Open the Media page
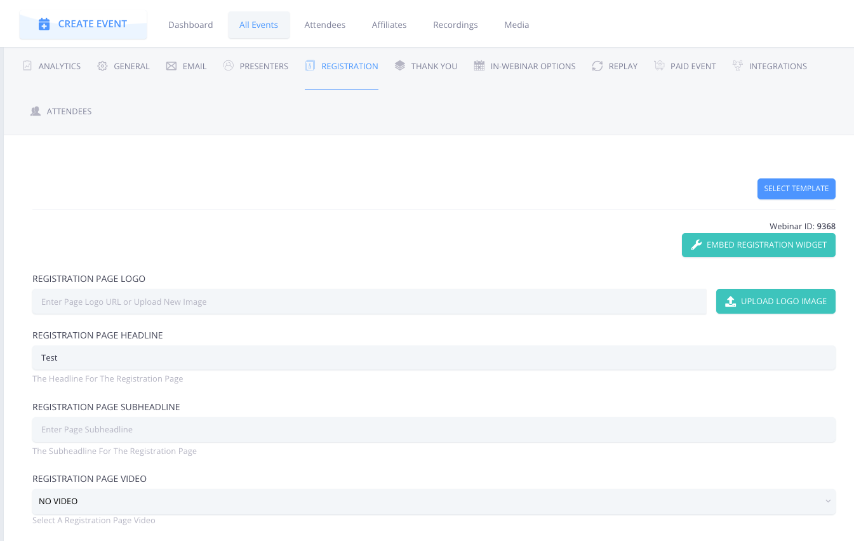 click(x=517, y=25)
